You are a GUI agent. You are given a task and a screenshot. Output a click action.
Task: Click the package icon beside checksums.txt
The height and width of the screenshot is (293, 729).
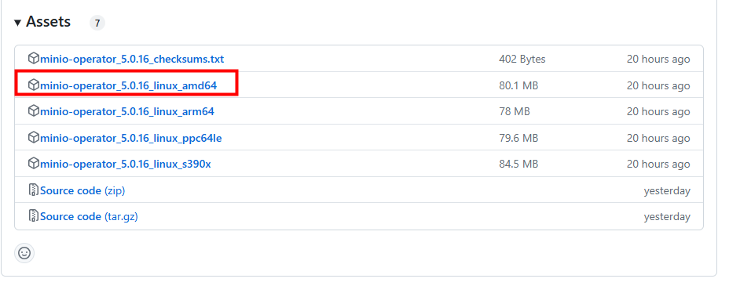[x=34, y=59]
